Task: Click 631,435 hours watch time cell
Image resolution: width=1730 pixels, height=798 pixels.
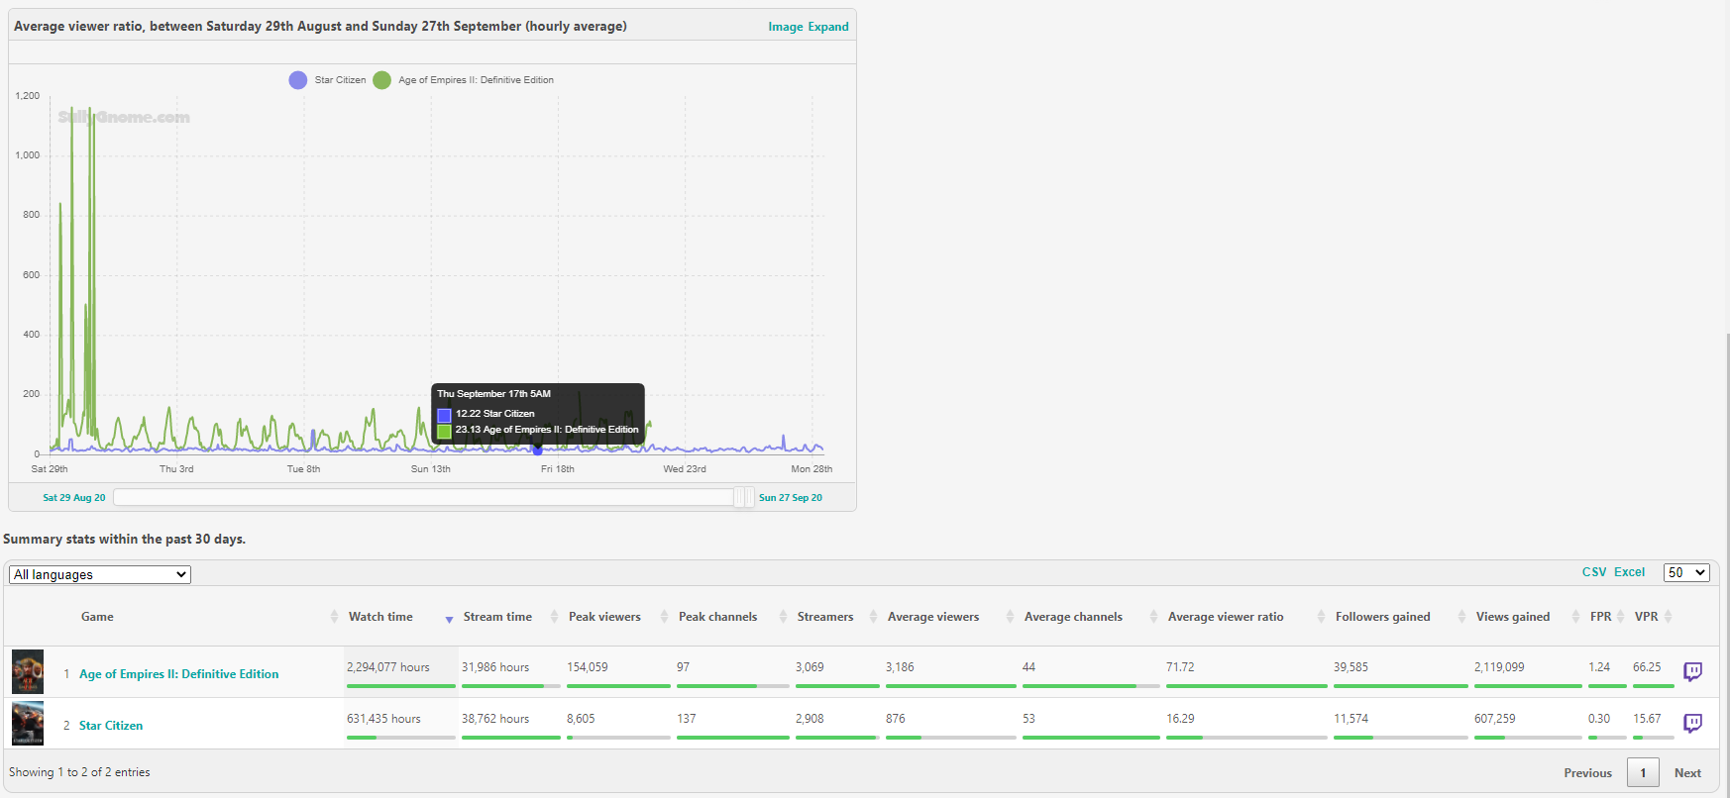Action: point(383,719)
